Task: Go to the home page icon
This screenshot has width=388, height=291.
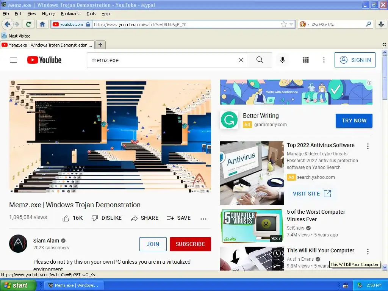Action: tap(42, 24)
